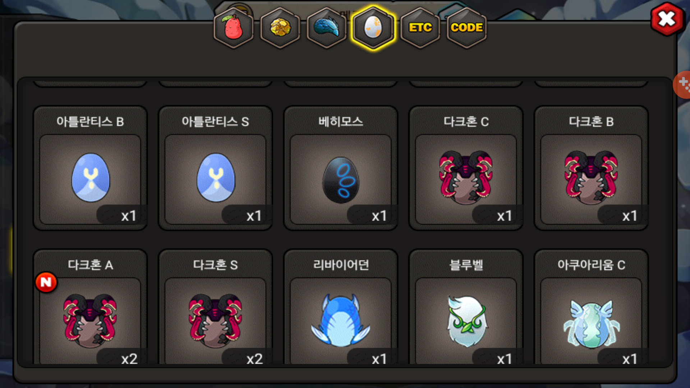Tap the red N badge on 다크혼 A
690x388 pixels.
(46, 282)
